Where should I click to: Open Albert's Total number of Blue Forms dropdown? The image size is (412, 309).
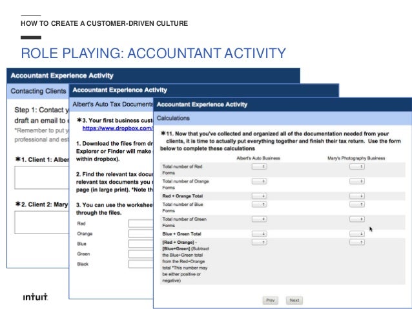pos(259,204)
